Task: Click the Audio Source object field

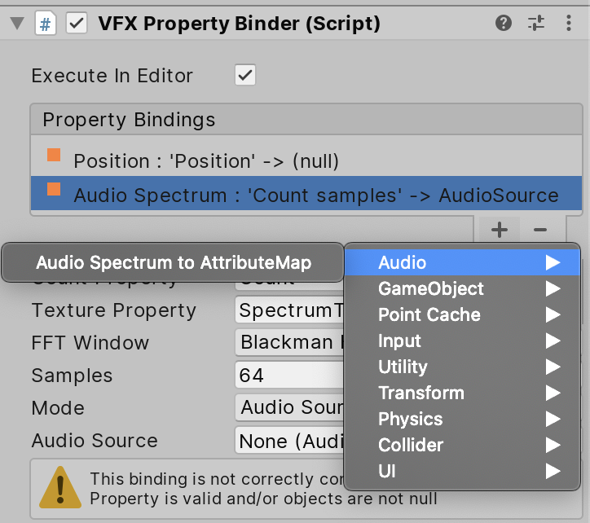Action: (x=289, y=441)
